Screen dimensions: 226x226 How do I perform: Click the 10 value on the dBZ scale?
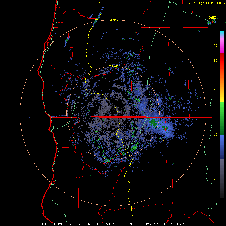(x=216, y=135)
